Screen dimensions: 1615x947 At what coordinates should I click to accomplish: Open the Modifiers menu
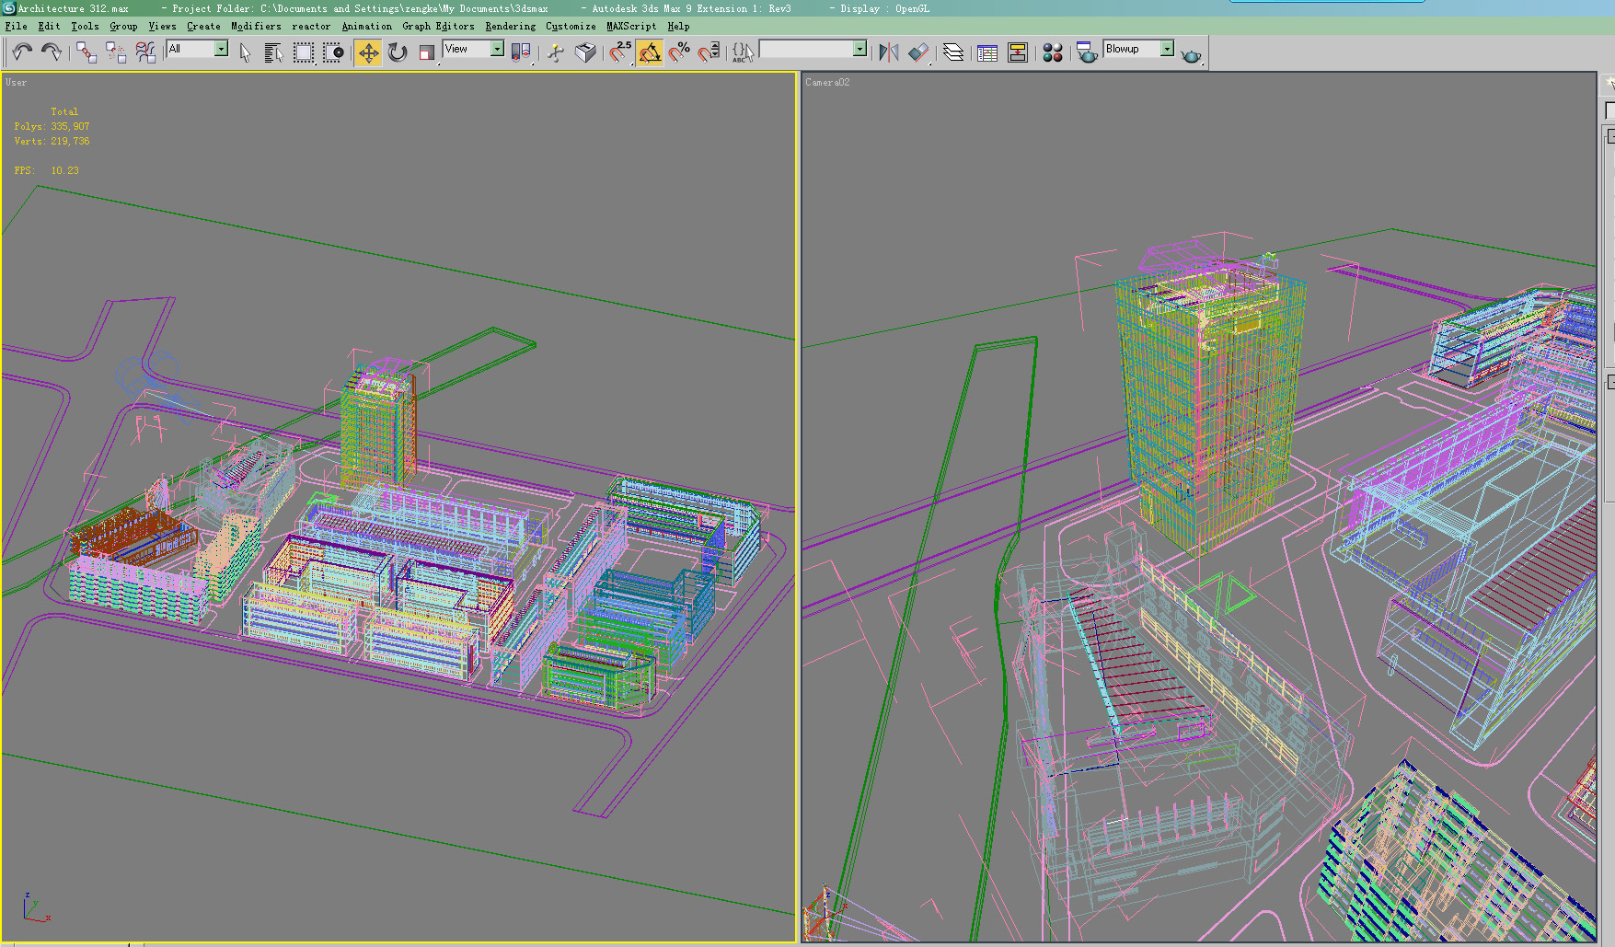pos(256,26)
